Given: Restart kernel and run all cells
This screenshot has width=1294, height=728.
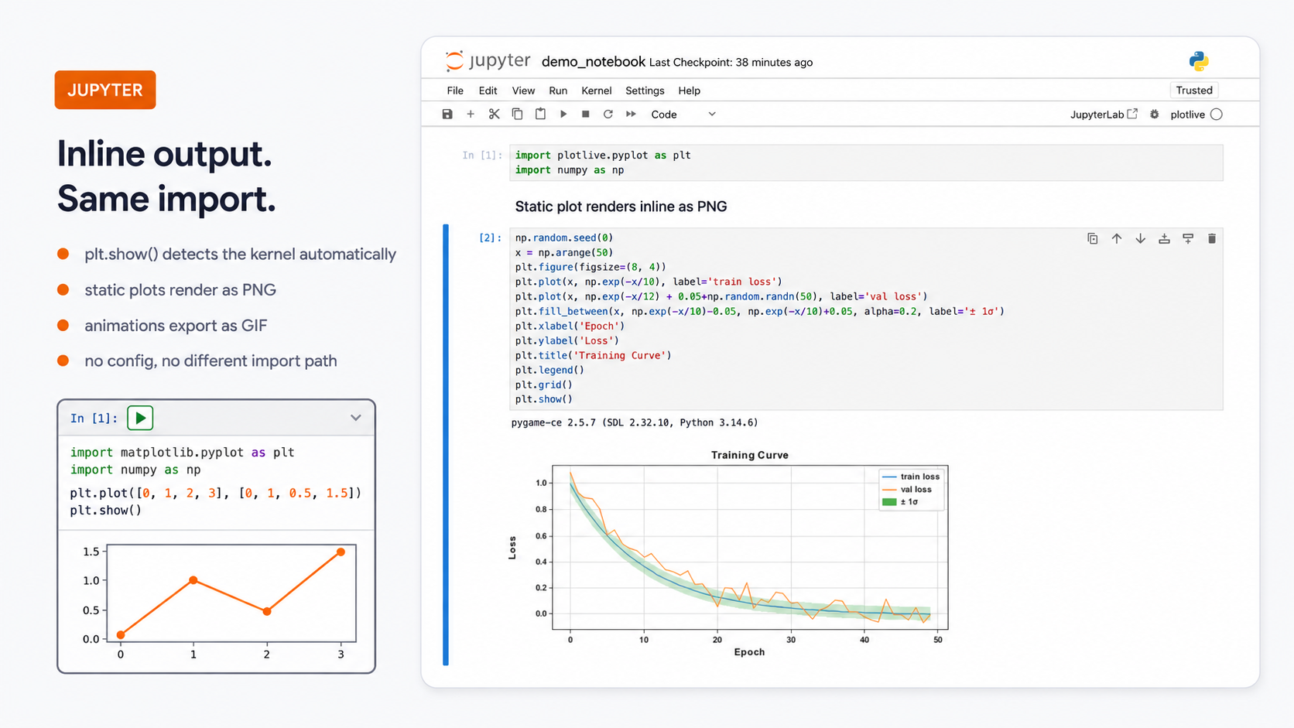Looking at the screenshot, I should (x=632, y=114).
